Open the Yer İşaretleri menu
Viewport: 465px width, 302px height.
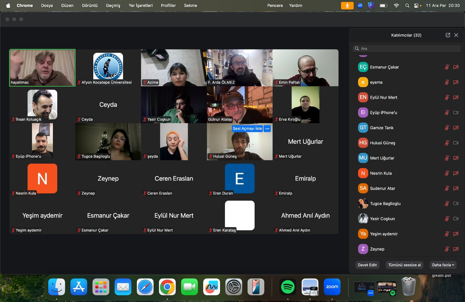(x=141, y=6)
